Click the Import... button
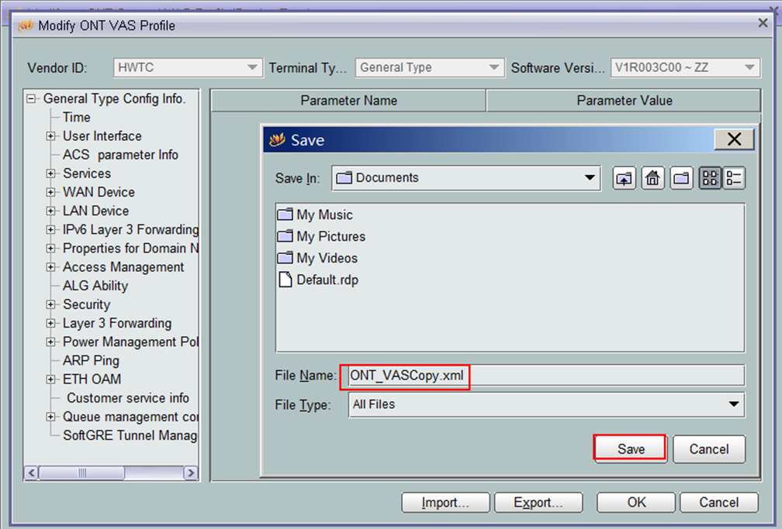The height and width of the screenshot is (529, 782). (445, 503)
